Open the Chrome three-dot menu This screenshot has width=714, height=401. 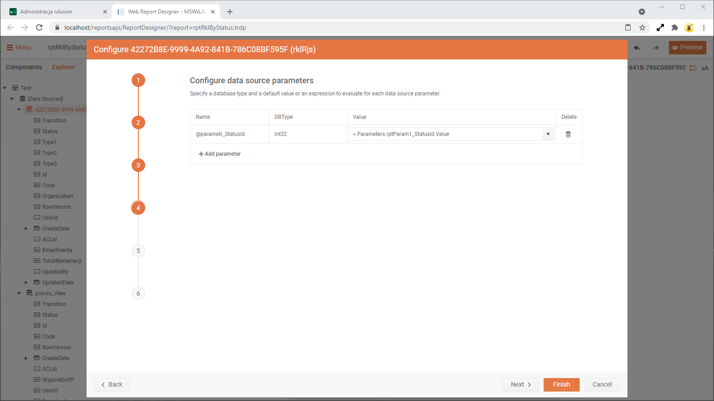(704, 27)
